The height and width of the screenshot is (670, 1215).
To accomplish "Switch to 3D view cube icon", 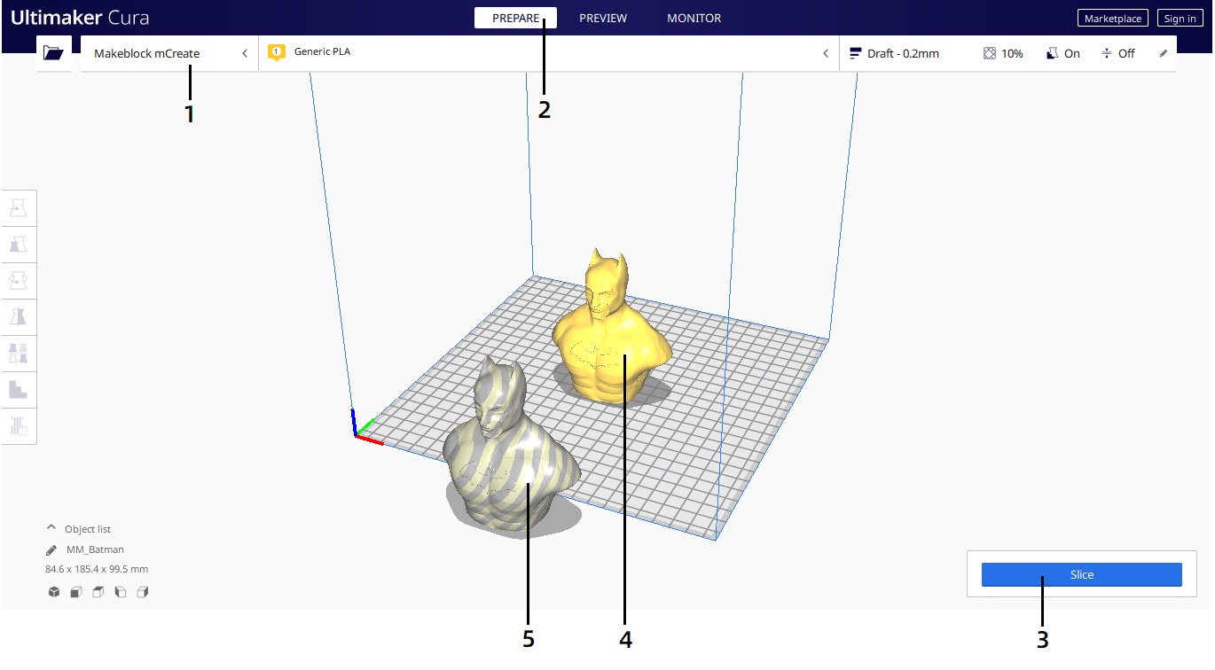I will click(54, 592).
